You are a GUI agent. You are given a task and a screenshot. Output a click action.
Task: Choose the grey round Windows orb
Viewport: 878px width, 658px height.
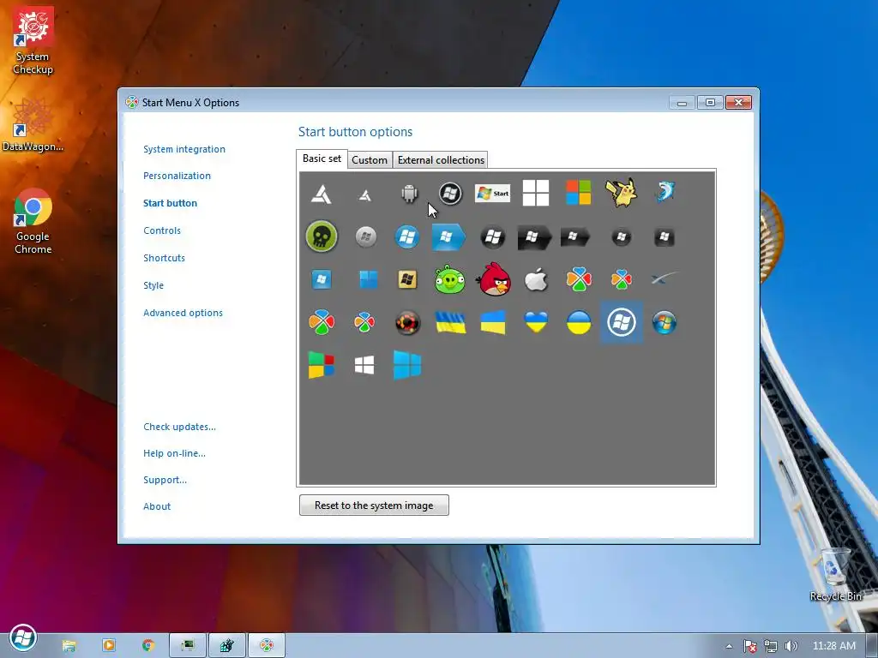click(x=365, y=236)
